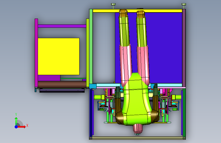Select the large blue back panel behind the legs

click(166, 48)
